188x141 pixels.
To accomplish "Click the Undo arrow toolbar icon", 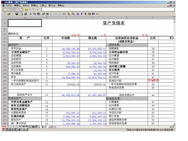I will click(97, 14).
